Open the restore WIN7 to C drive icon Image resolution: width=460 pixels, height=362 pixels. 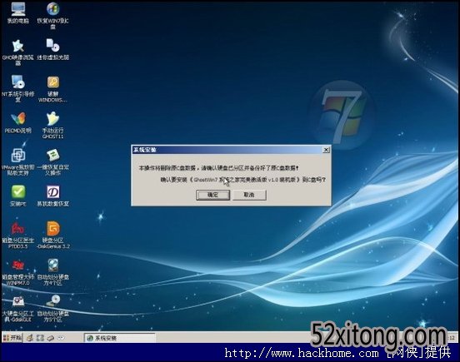pos(52,15)
